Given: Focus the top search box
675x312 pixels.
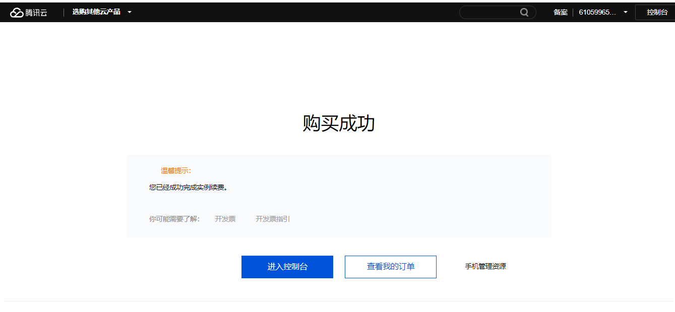Looking at the screenshot, I should pyautogui.click(x=498, y=13).
